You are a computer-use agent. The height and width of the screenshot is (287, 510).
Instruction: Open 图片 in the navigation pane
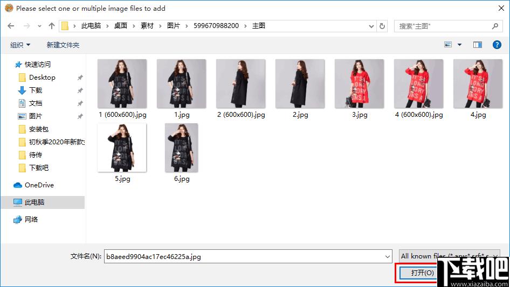(36, 116)
